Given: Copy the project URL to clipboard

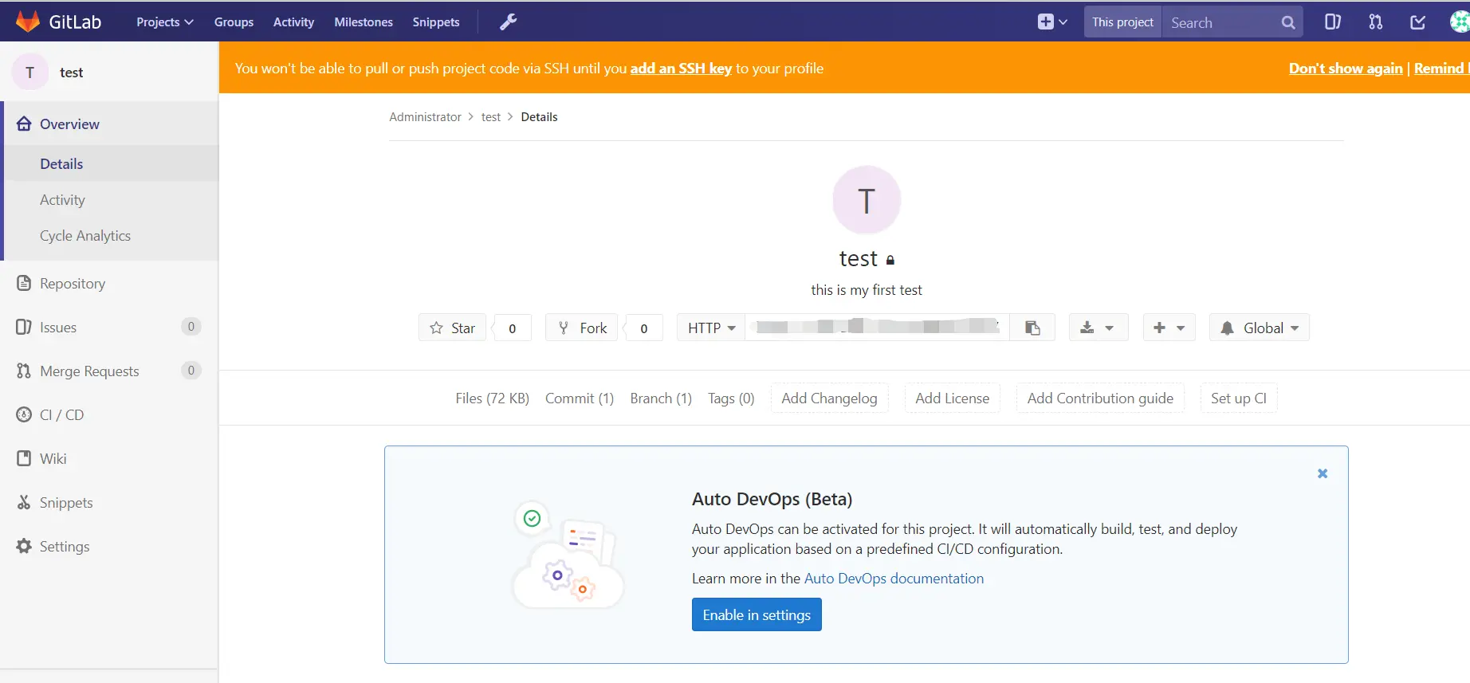Looking at the screenshot, I should pos(1032,328).
